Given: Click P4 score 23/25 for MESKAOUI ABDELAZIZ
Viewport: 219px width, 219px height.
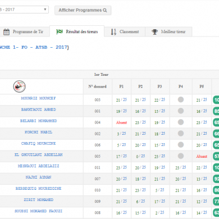Looking at the screenshot, I should point(181,167).
